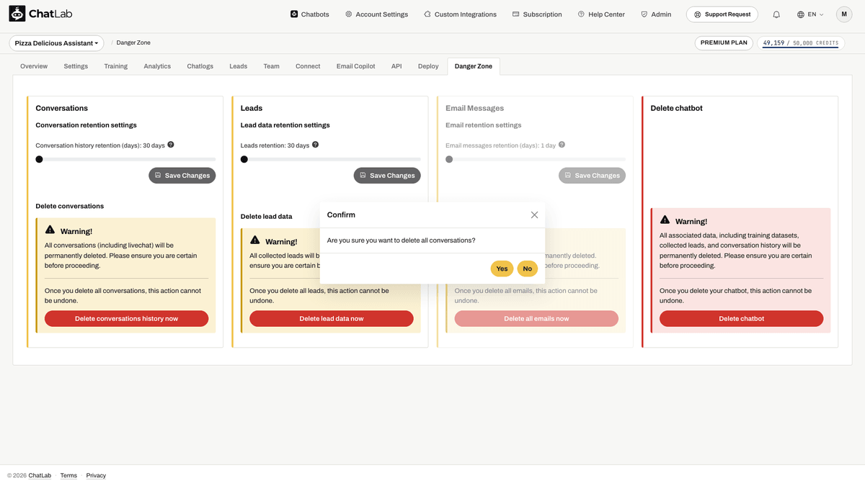
Task: Open the Subscription page
Action: pos(537,14)
